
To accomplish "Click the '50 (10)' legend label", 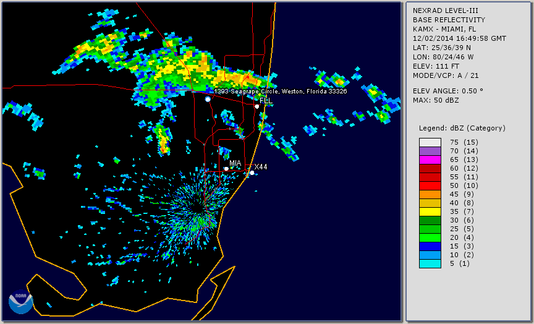I will 464,185.
